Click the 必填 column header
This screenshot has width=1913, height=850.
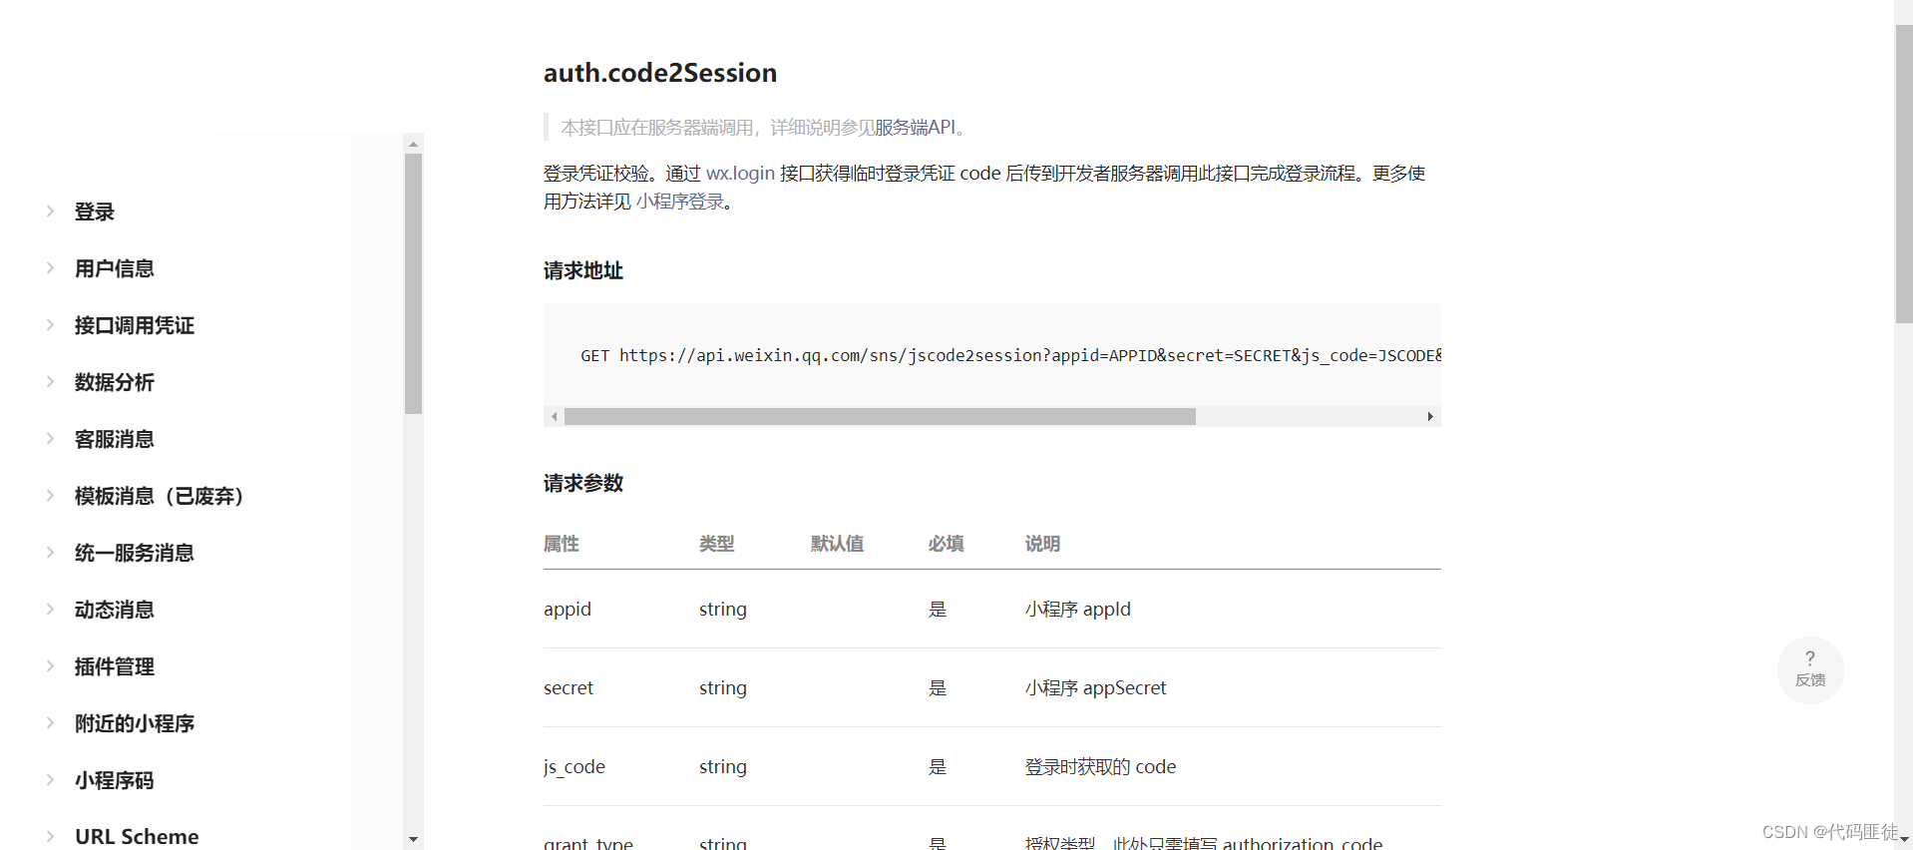[947, 544]
